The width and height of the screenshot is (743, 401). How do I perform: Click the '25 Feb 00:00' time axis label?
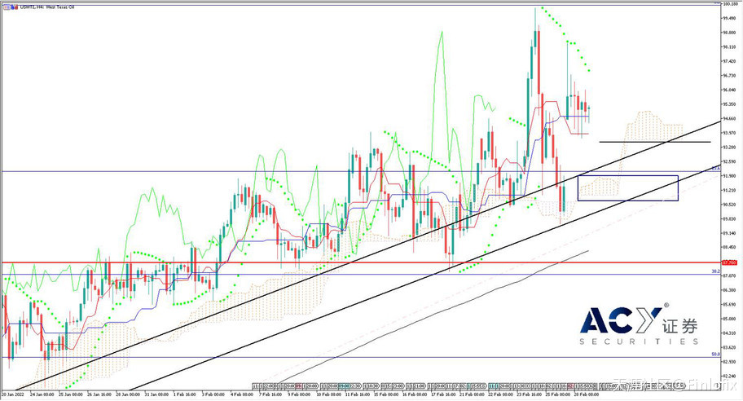click(x=557, y=394)
